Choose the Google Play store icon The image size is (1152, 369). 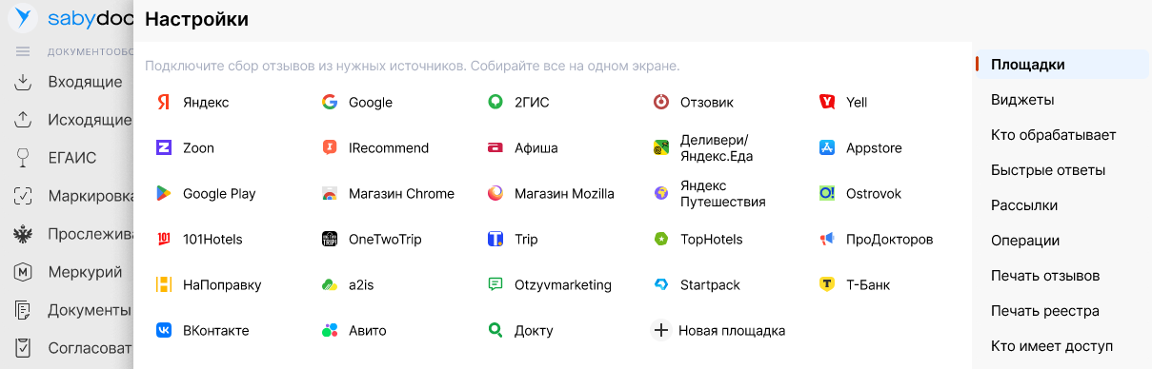click(164, 193)
